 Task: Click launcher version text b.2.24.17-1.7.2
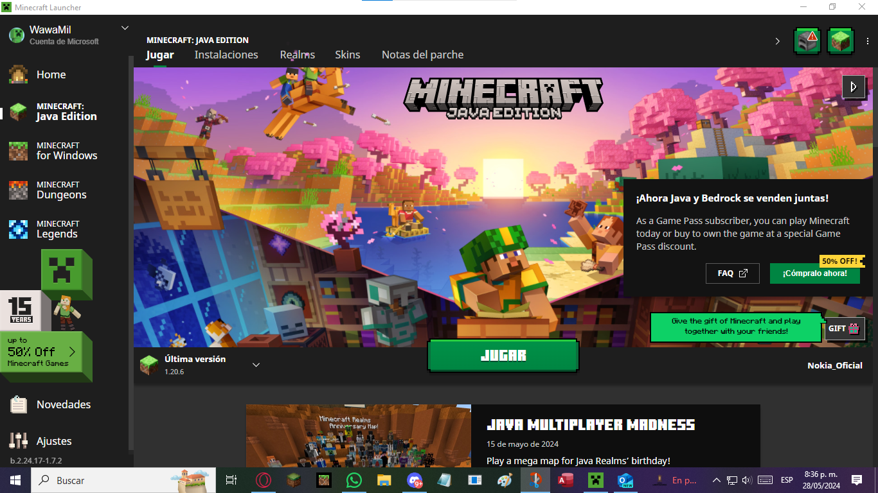(36, 460)
